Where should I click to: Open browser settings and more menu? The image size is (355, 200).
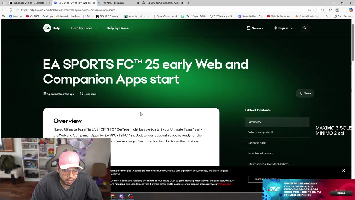(344, 10)
